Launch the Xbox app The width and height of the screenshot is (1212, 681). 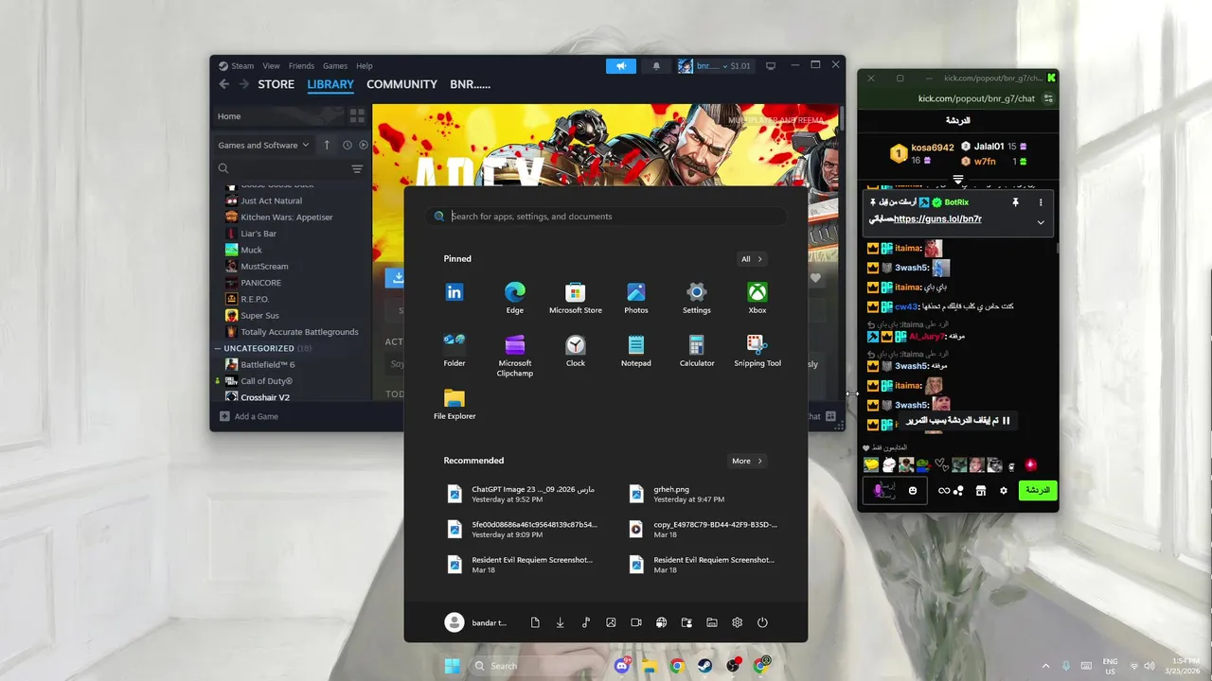757,298
